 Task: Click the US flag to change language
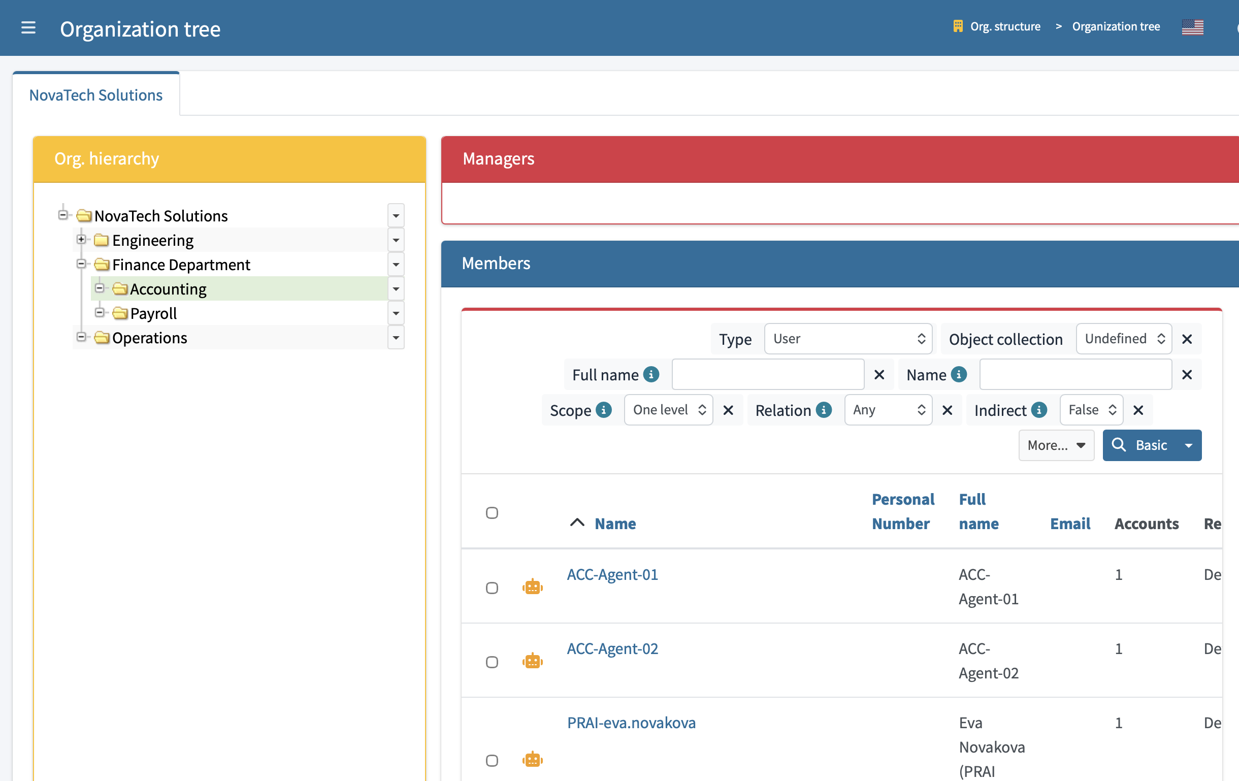click(1193, 27)
